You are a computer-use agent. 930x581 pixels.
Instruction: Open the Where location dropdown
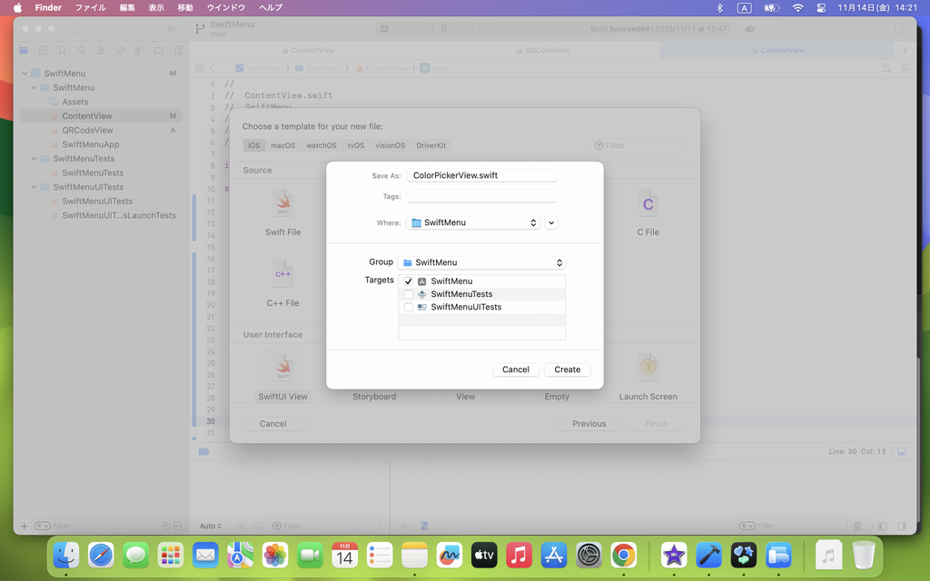(473, 222)
